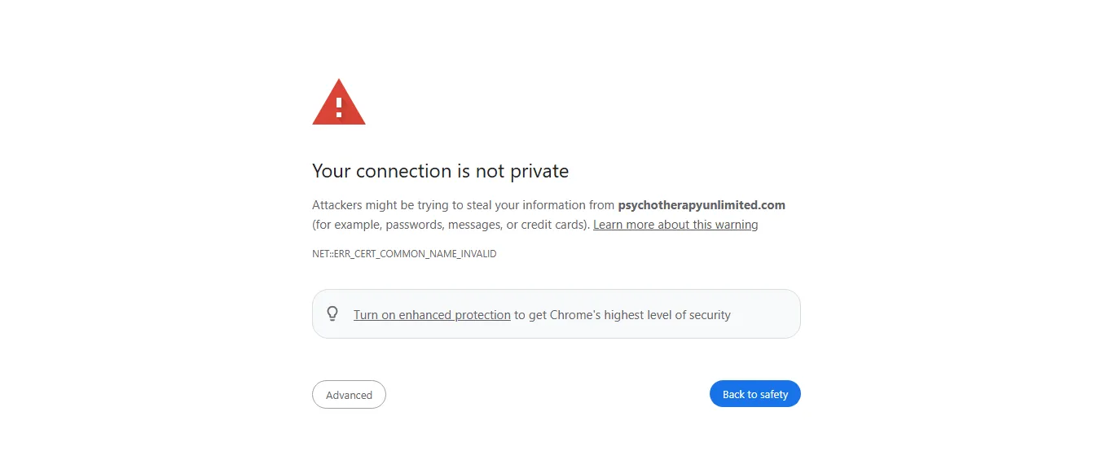Open Learn more about this warning
Image resolution: width=1113 pixels, height=473 pixels.
click(x=675, y=225)
